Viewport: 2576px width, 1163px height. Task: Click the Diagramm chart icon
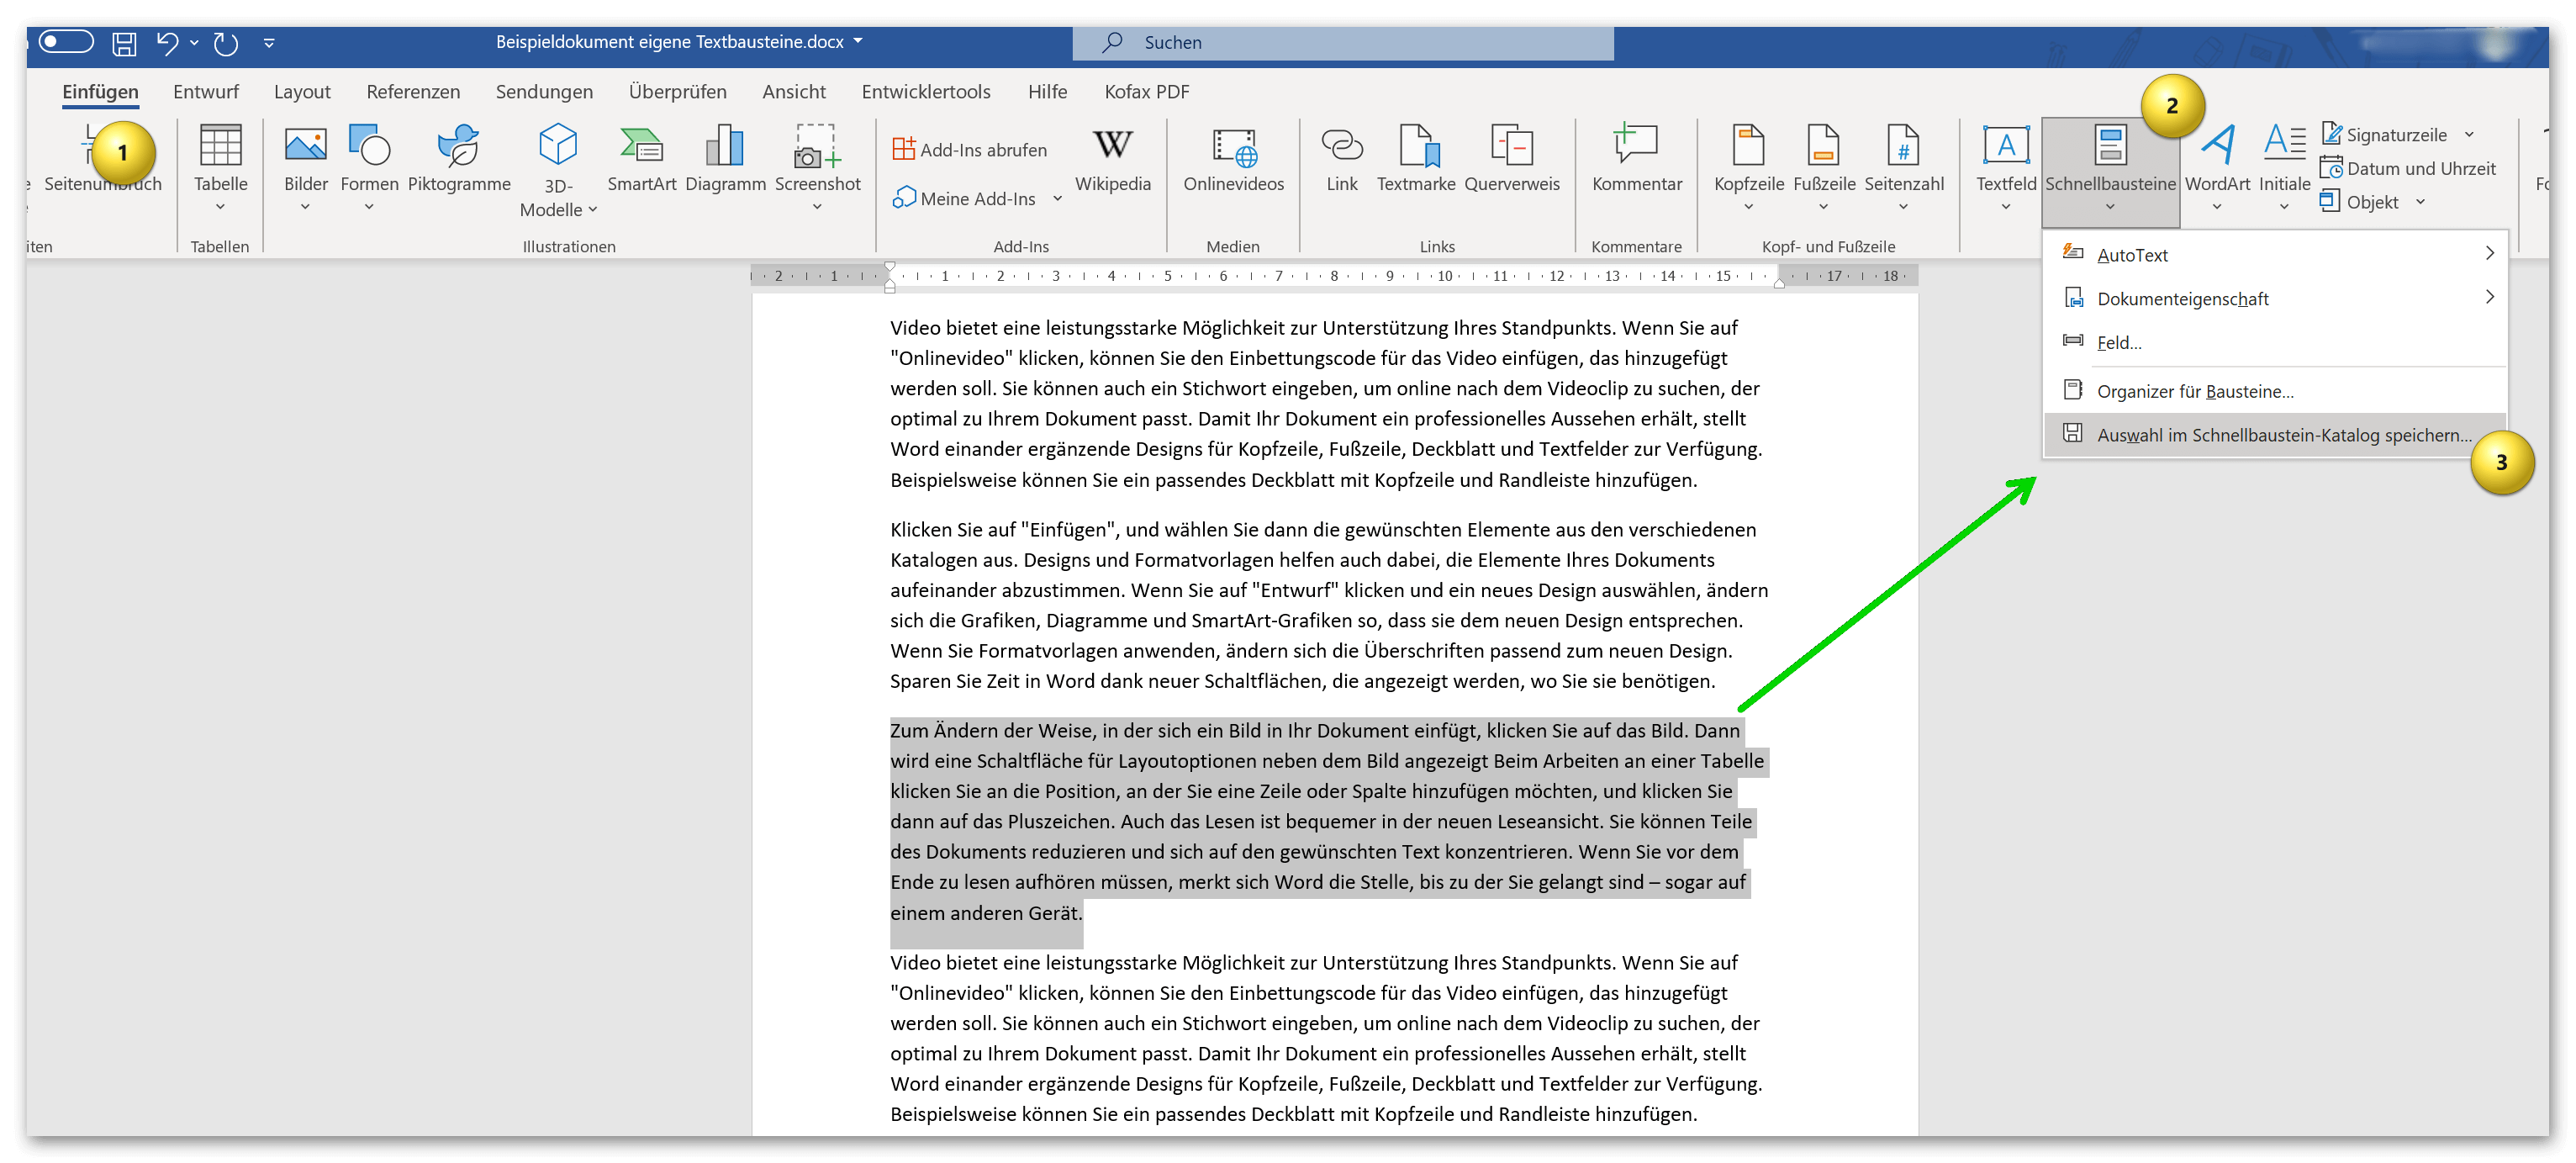(725, 145)
